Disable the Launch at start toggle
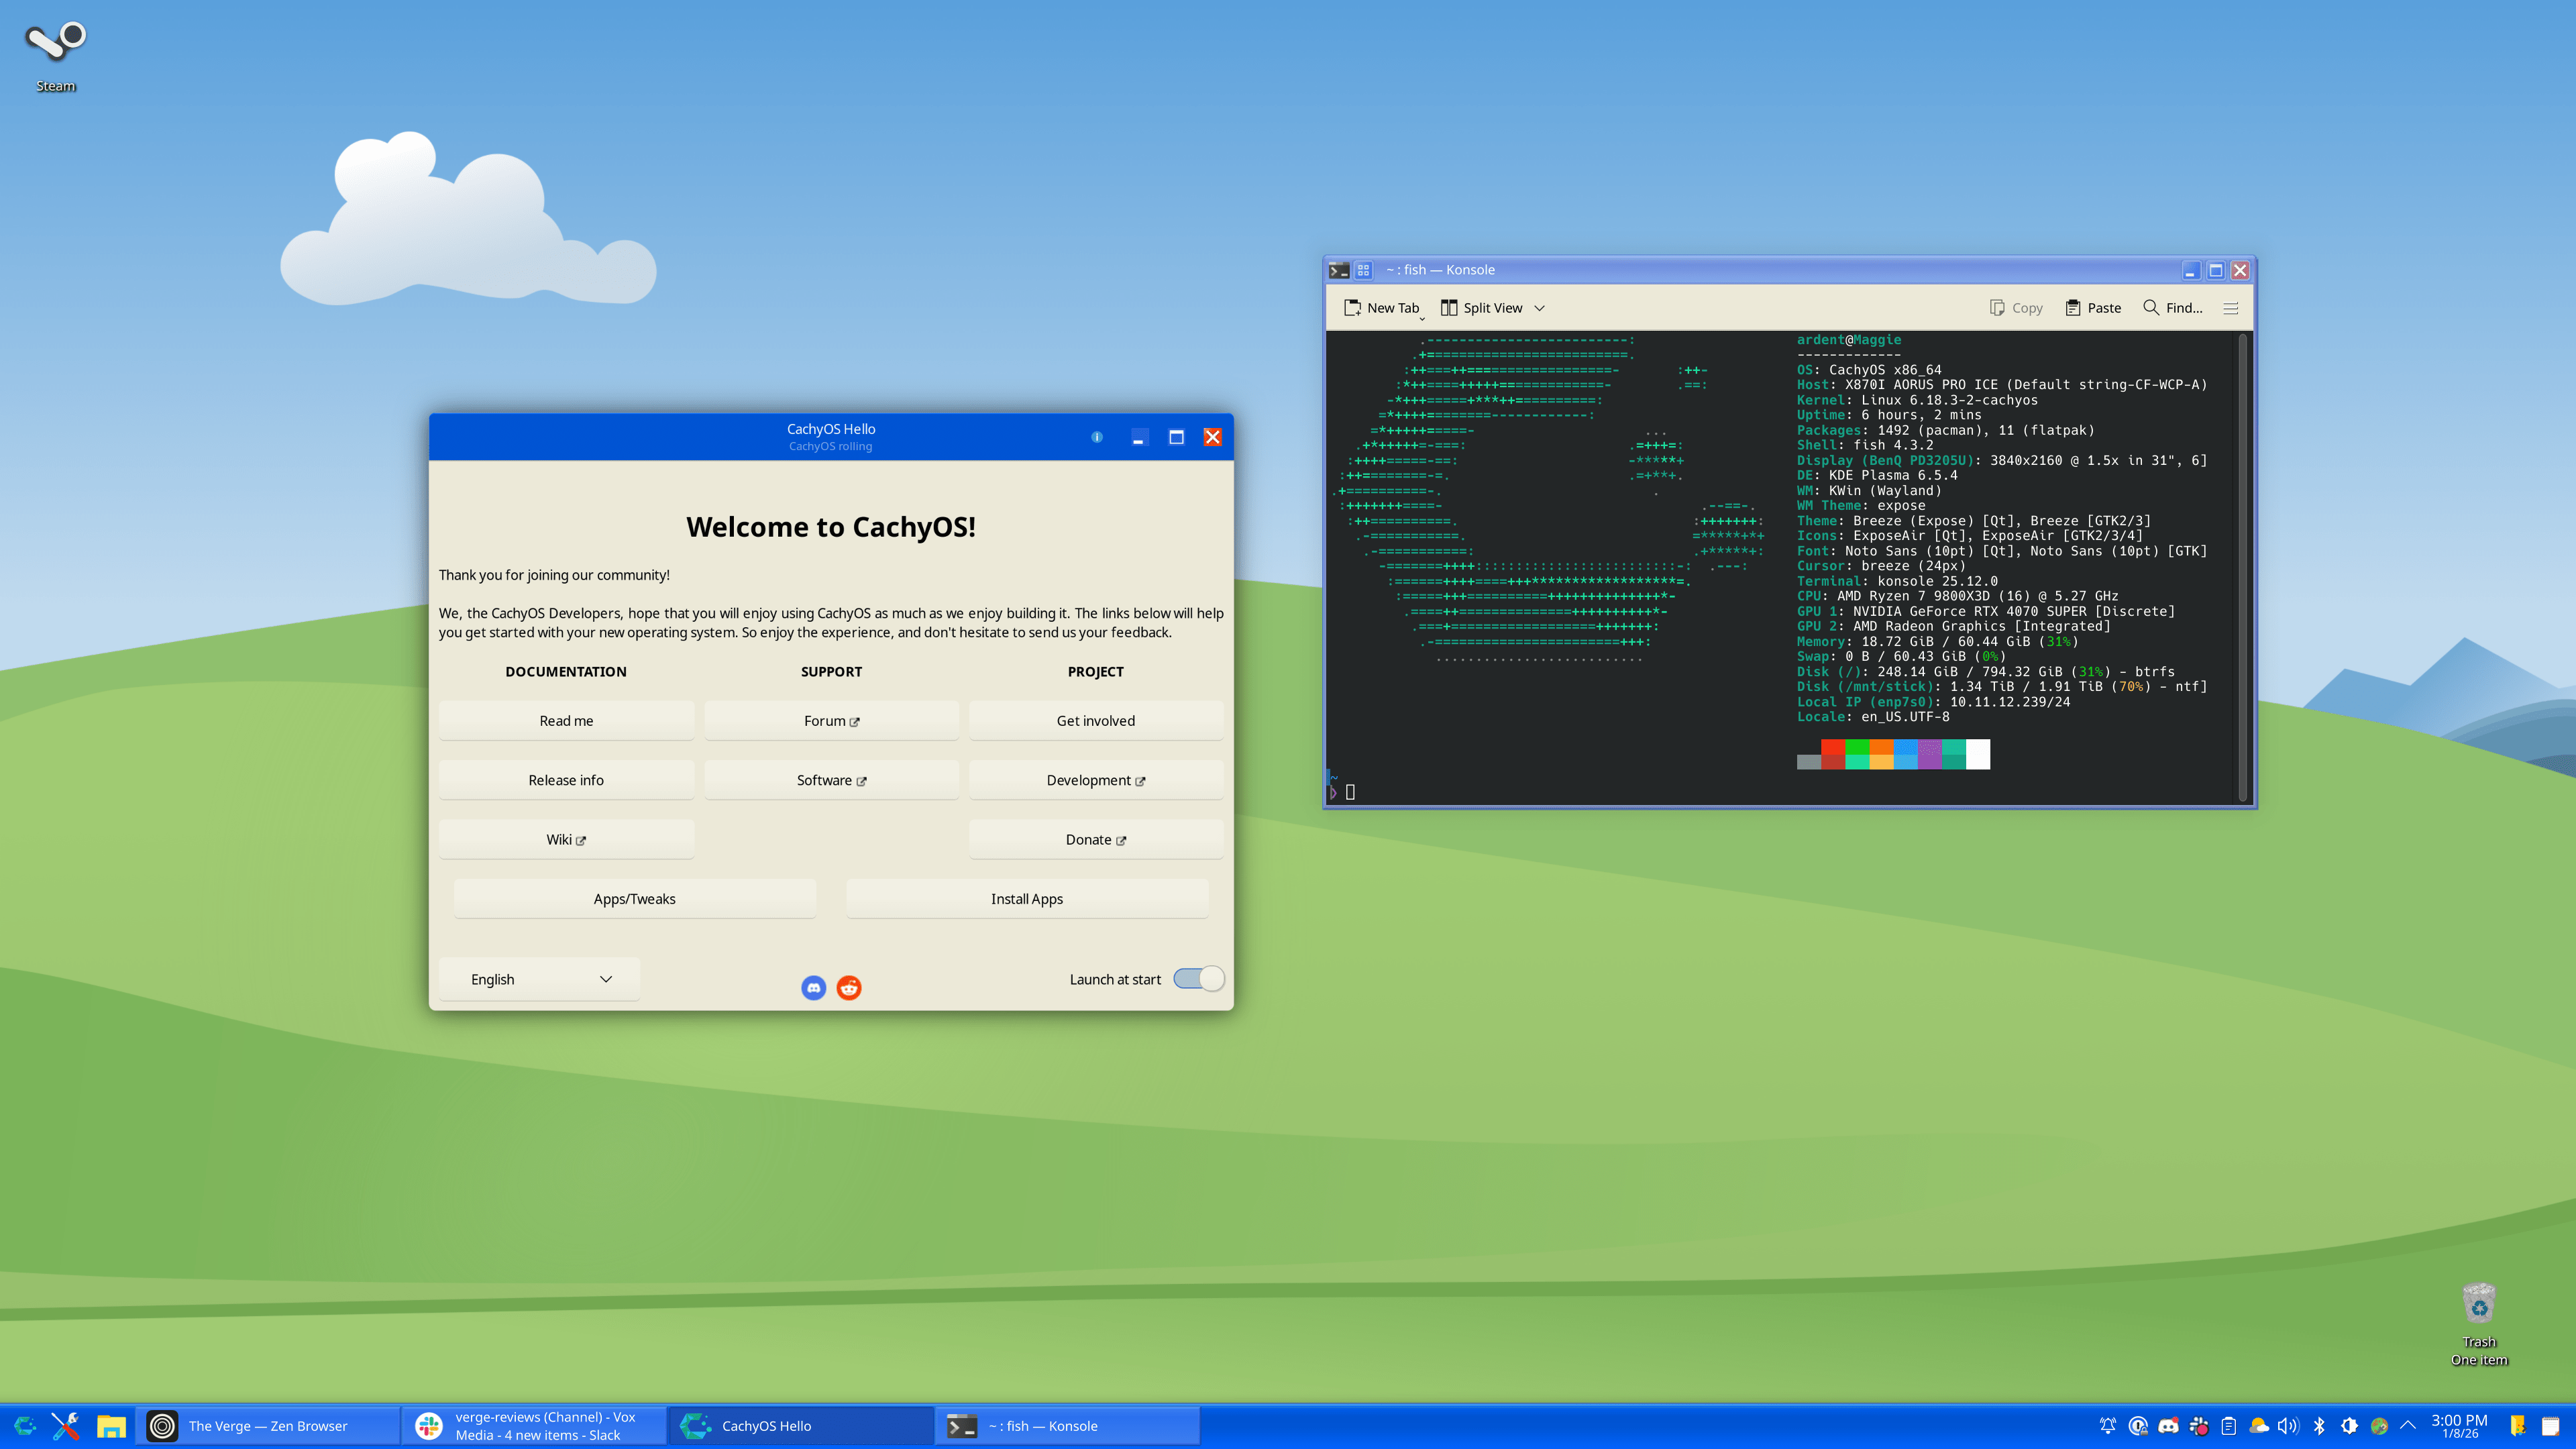The image size is (2576, 1449). [1199, 979]
